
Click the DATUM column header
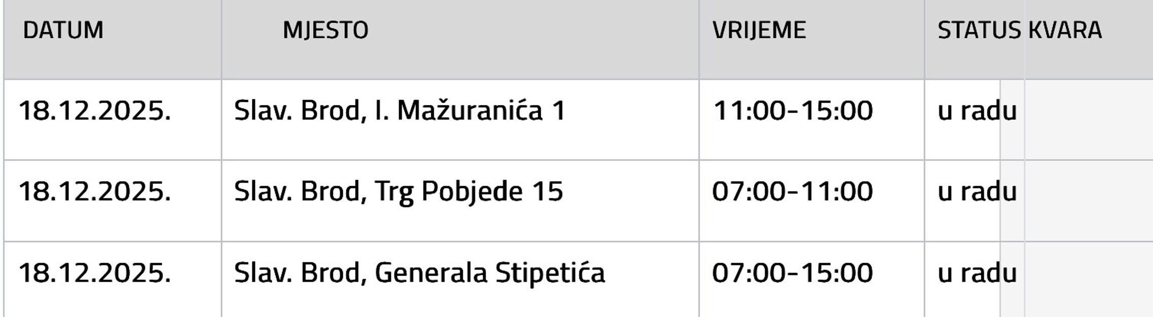tap(63, 30)
